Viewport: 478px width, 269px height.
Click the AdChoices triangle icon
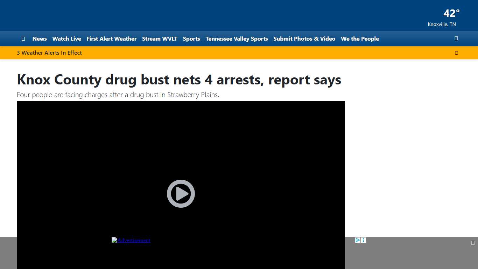pyautogui.click(x=357, y=240)
